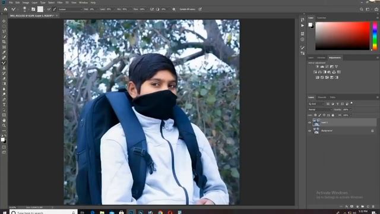Select the Clone Stamp tool
The width and height of the screenshot is (380, 214).
pyautogui.click(x=4, y=68)
